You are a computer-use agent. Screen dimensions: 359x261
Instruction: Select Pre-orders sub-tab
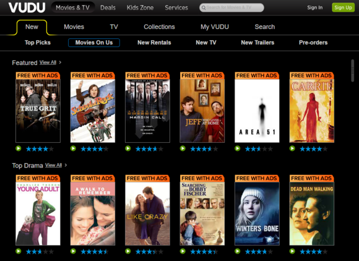tap(313, 43)
